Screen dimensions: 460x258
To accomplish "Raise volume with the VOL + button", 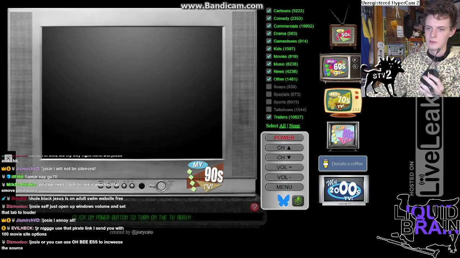I will coord(284,167).
